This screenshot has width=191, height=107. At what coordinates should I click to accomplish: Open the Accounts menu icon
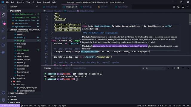point(3,92)
